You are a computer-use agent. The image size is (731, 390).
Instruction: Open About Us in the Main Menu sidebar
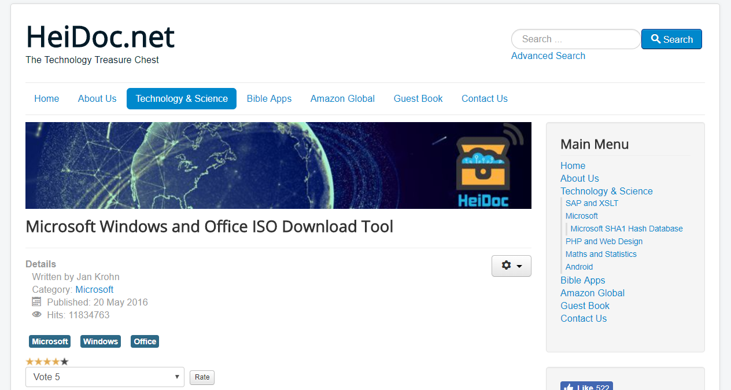coord(579,178)
